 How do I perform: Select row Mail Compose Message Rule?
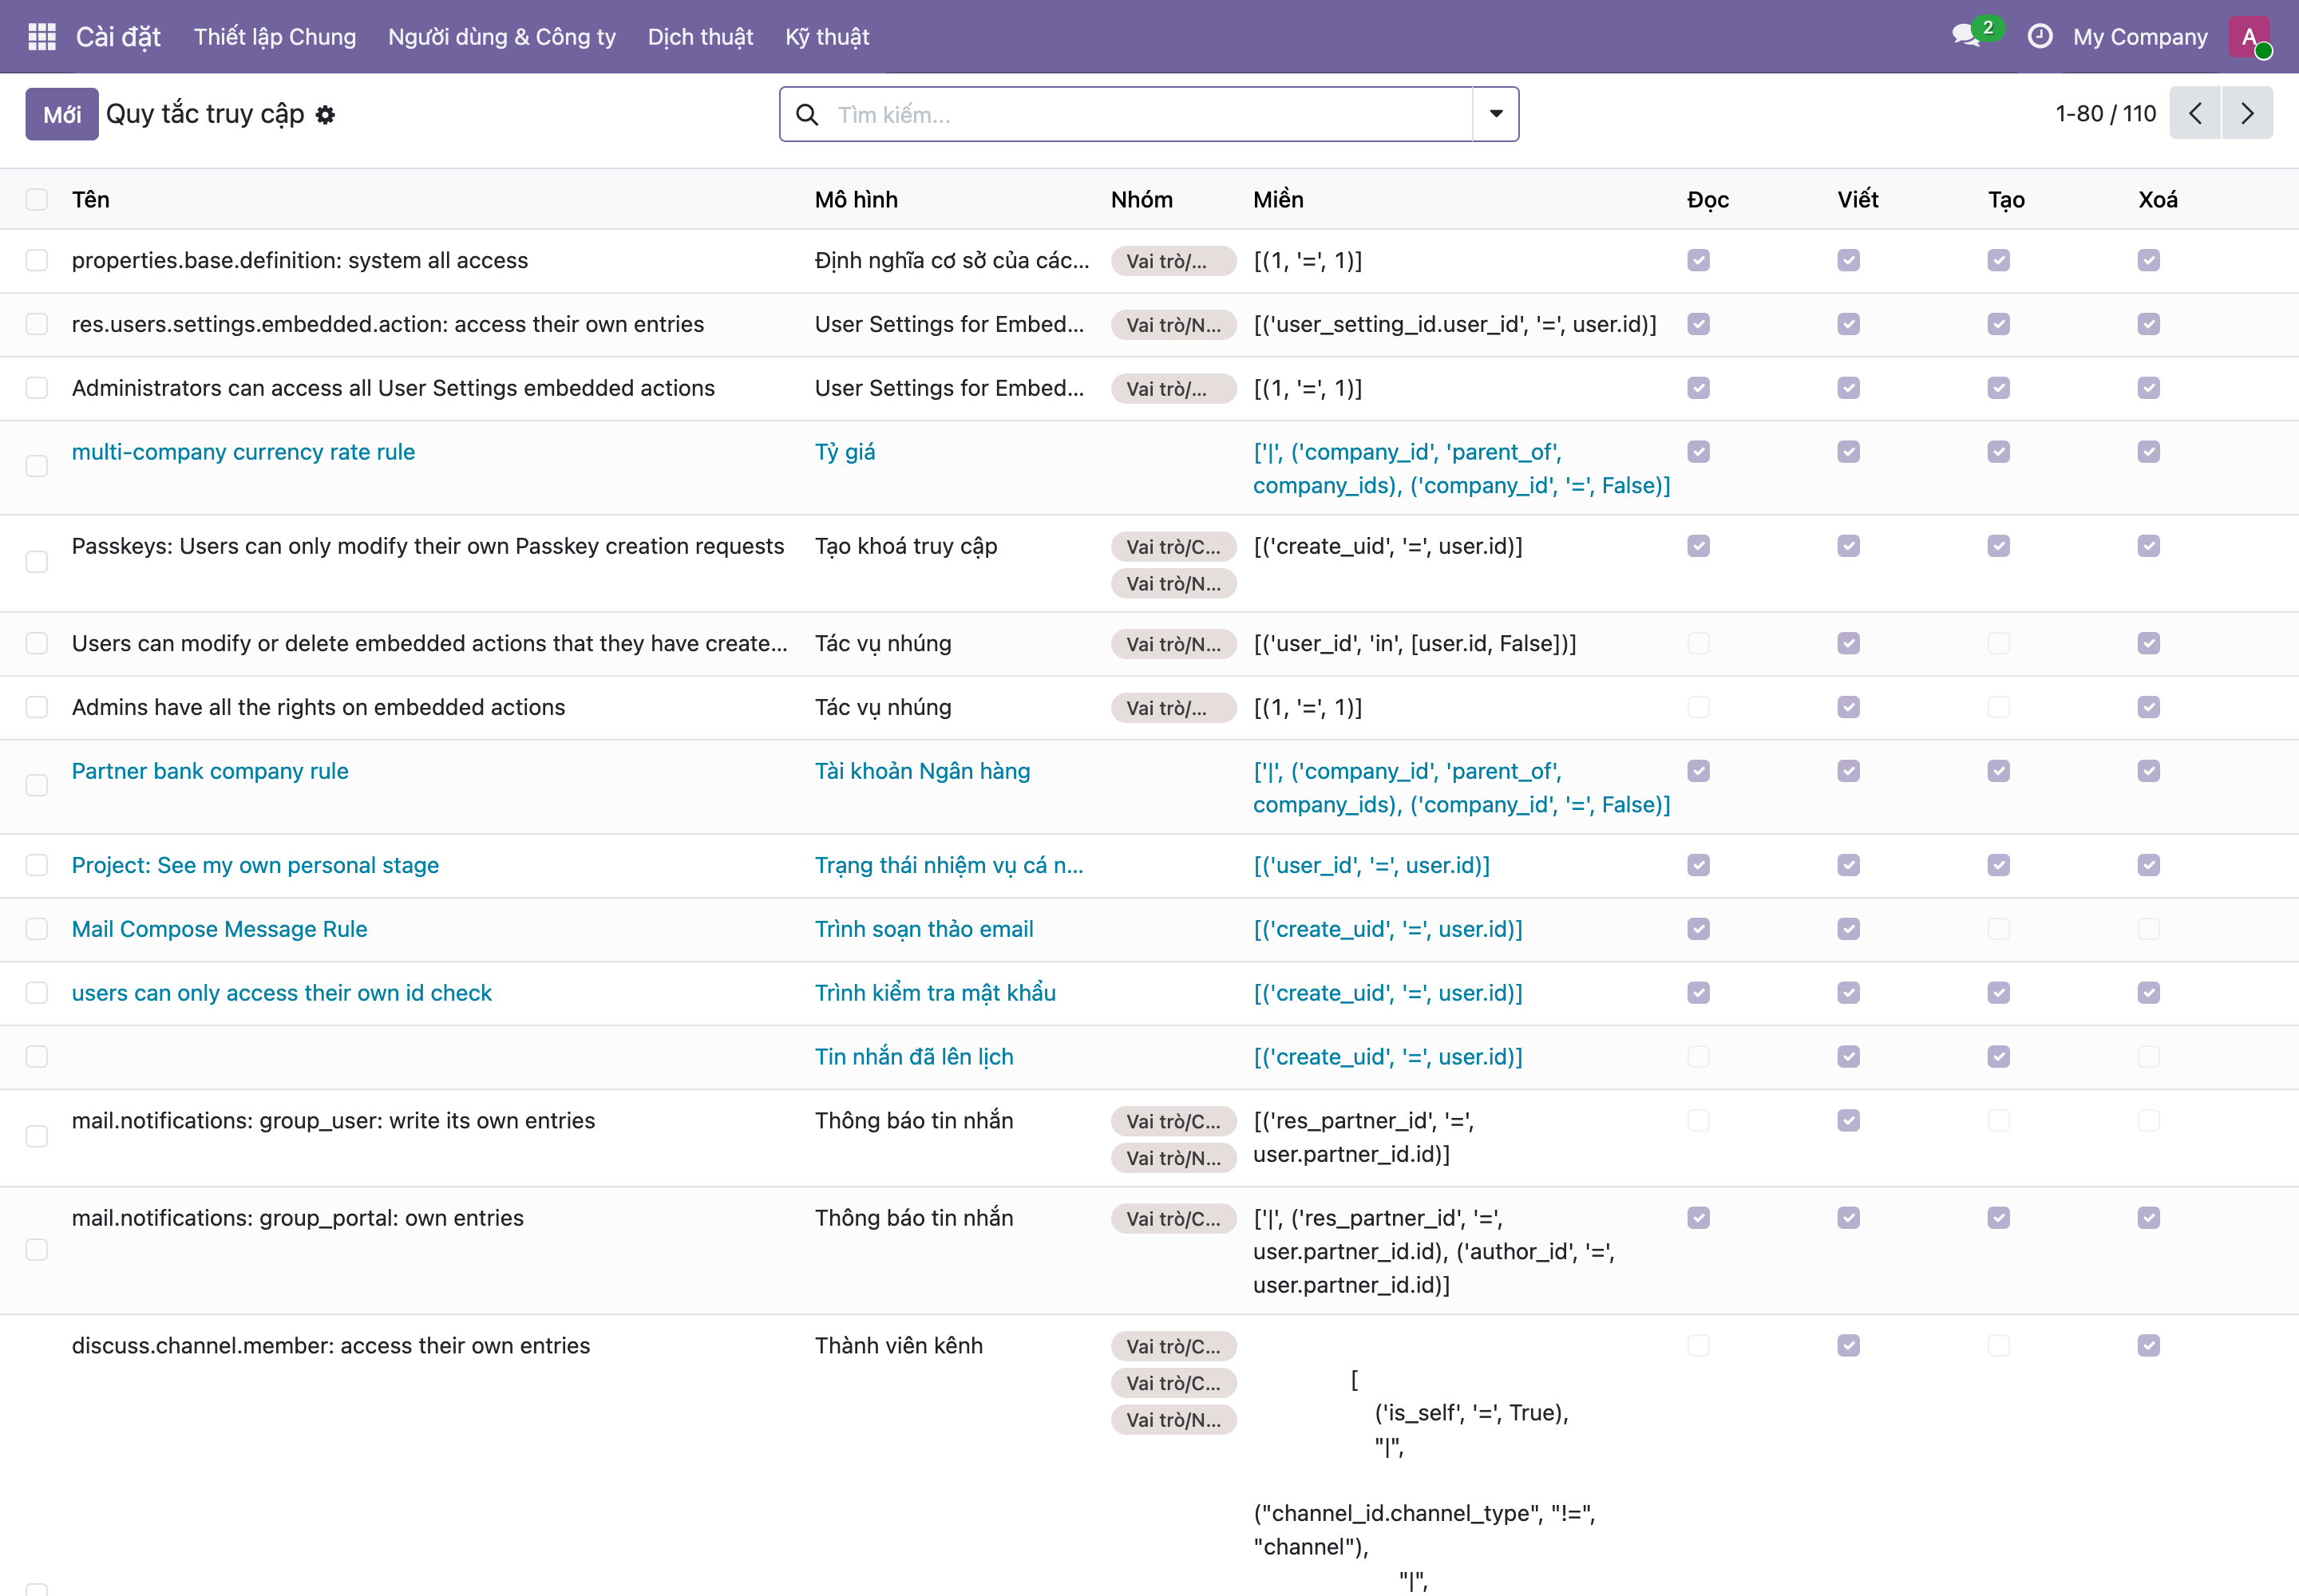click(x=37, y=929)
